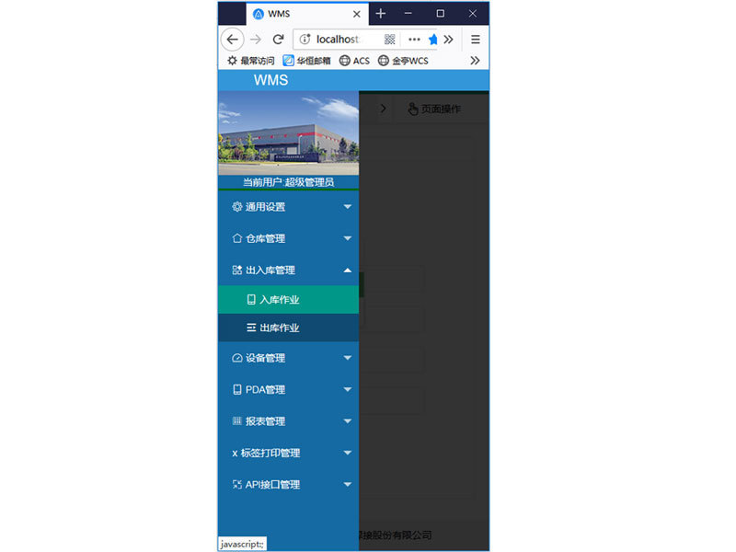Open the 金亭WCS bookmark
This screenshot has width=736, height=552.
point(403,61)
